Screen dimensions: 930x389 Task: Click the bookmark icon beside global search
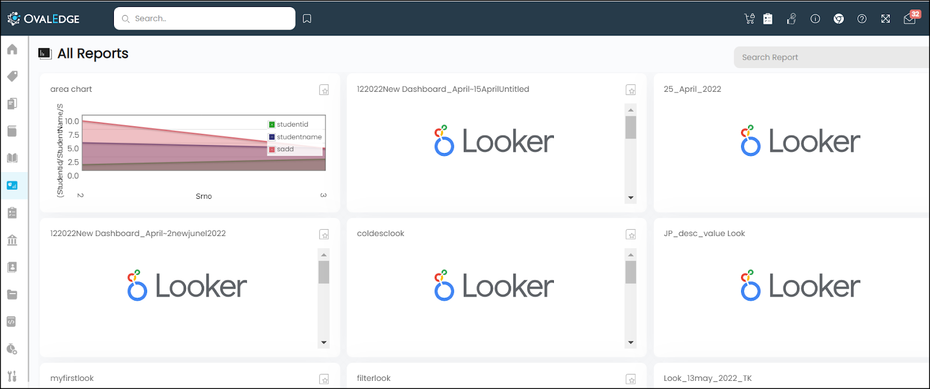coord(307,19)
